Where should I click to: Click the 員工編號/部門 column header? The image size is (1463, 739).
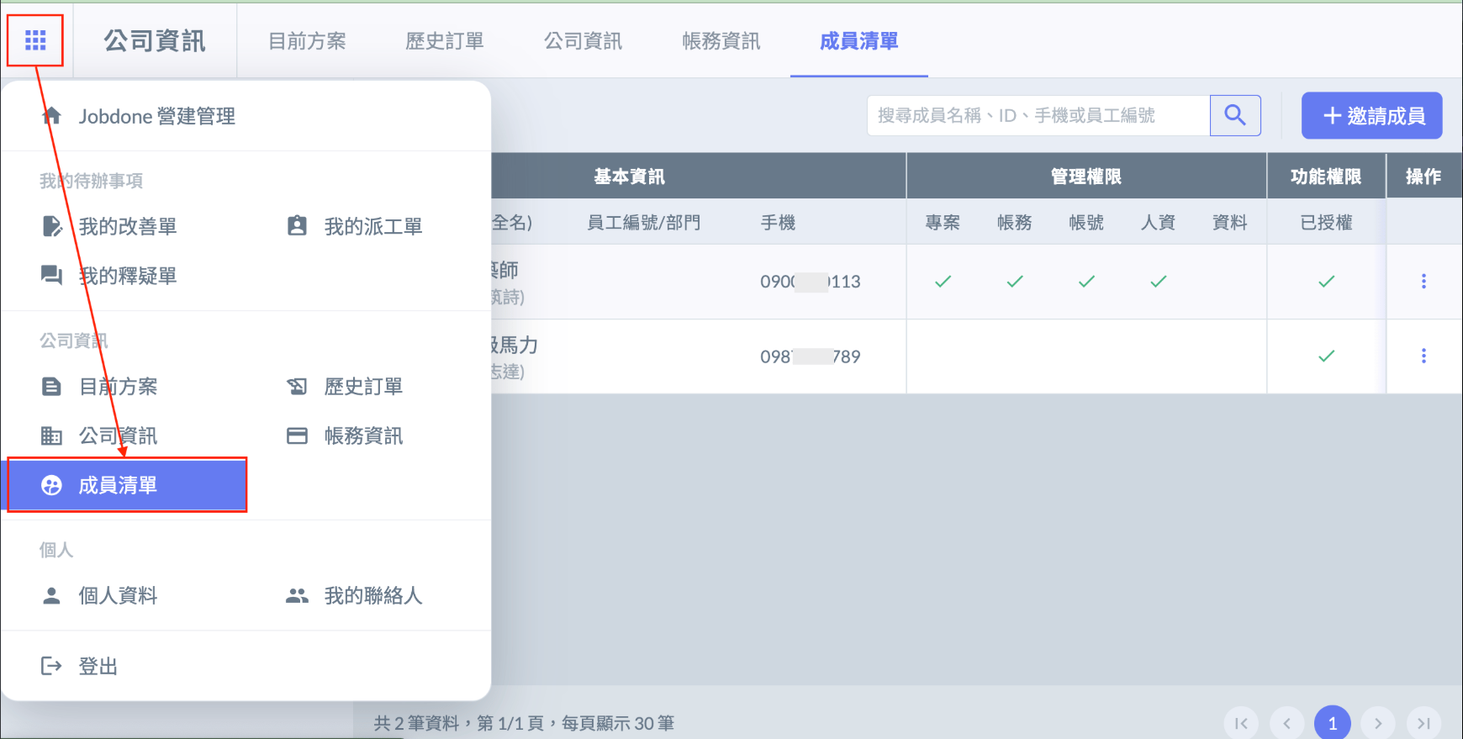tap(643, 223)
